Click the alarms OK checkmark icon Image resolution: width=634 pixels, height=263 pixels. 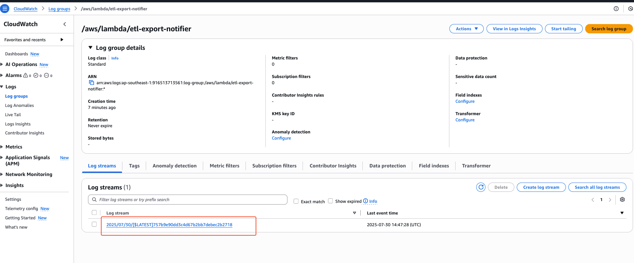click(x=36, y=75)
